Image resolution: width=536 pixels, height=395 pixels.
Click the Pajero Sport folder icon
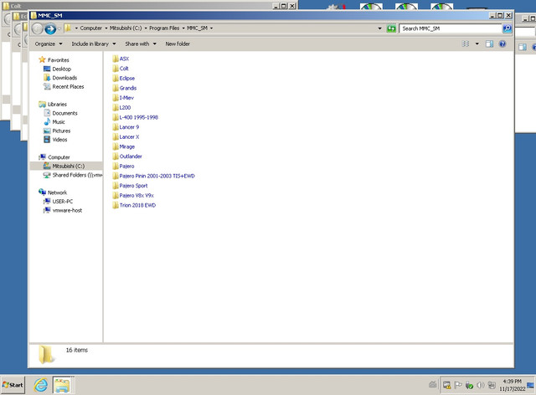tap(116, 186)
